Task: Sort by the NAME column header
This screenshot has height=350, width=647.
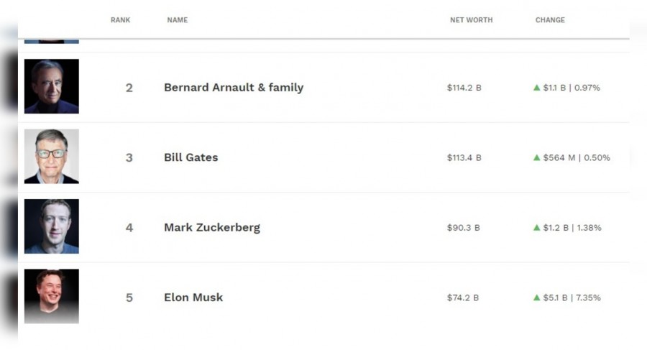Action: pos(177,20)
